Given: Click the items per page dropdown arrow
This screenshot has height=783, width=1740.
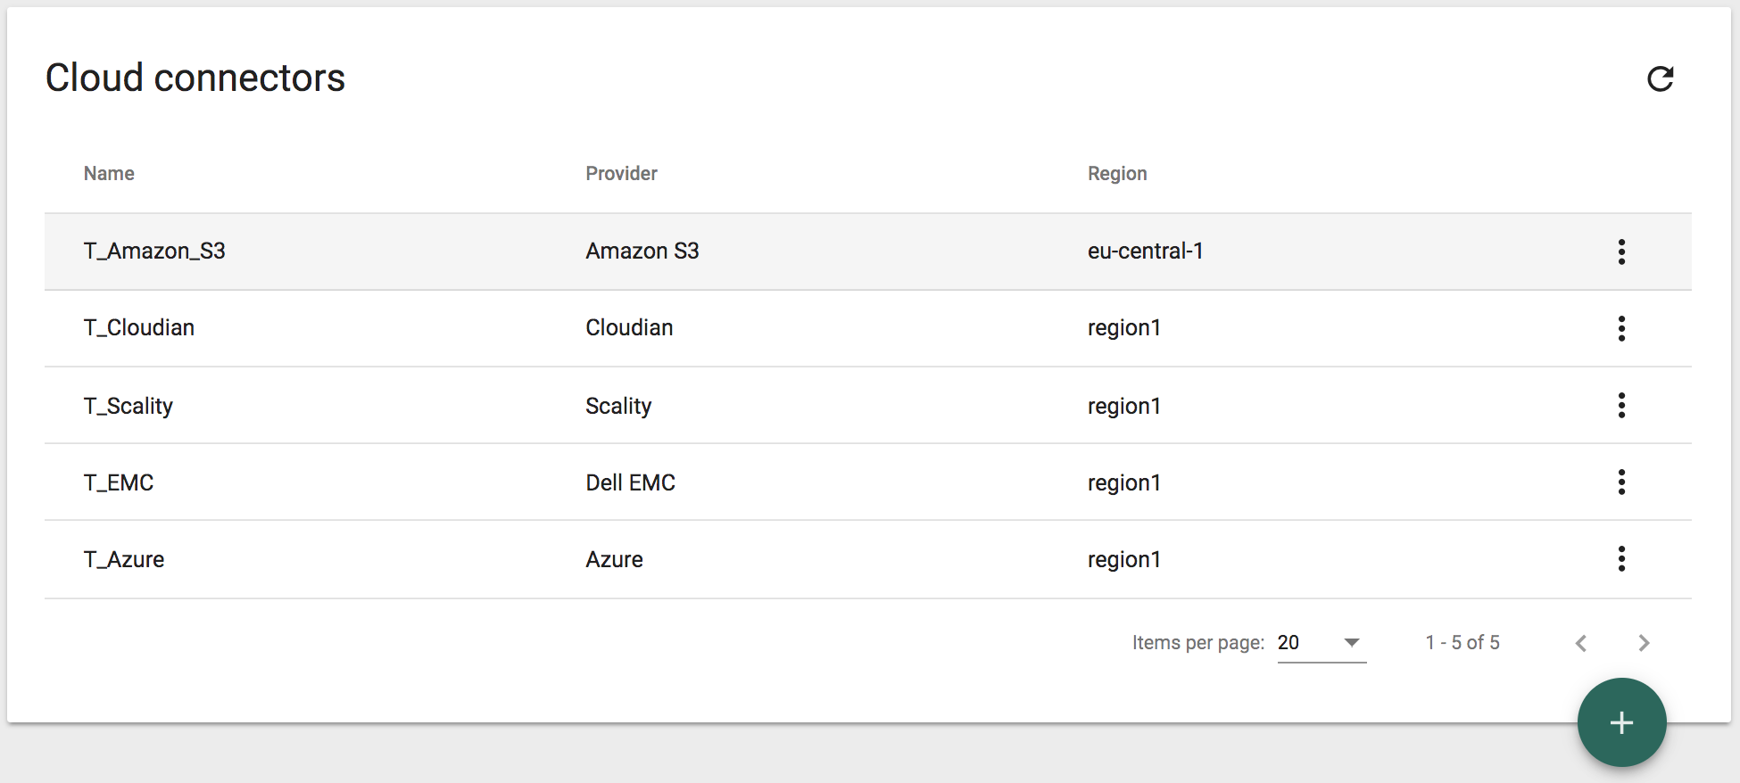Looking at the screenshot, I should [1352, 642].
